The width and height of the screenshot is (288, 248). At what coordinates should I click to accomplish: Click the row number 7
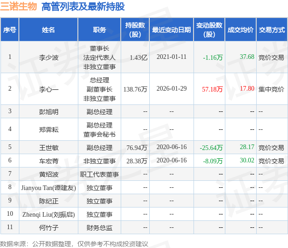pyautogui.click(x=10, y=173)
